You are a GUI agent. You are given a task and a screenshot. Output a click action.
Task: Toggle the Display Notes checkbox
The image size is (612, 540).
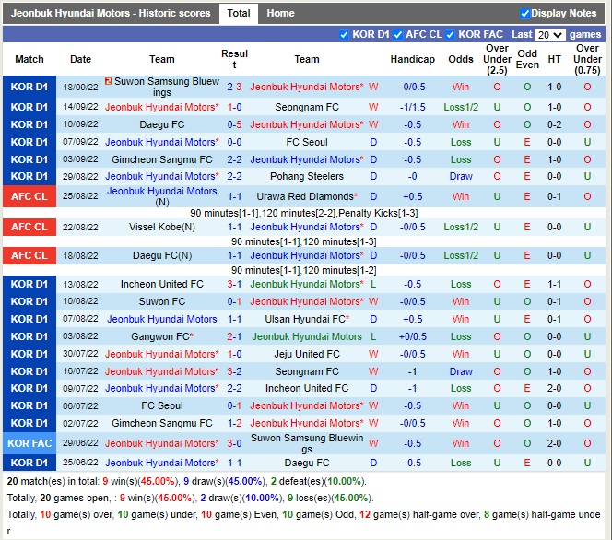click(x=525, y=14)
